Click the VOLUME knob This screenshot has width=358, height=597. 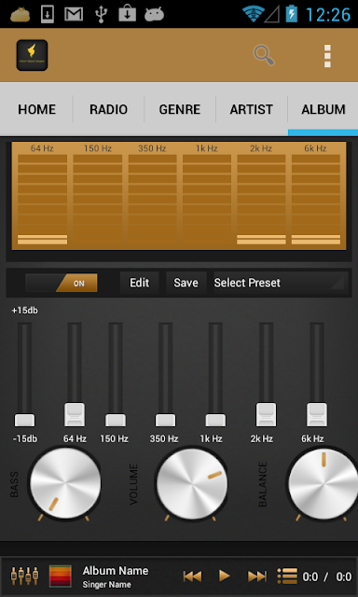(192, 484)
